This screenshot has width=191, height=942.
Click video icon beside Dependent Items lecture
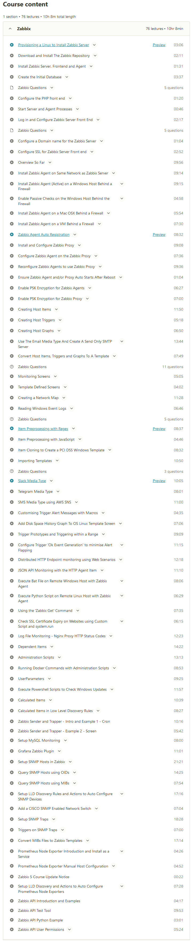pyautogui.click(x=12, y=647)
